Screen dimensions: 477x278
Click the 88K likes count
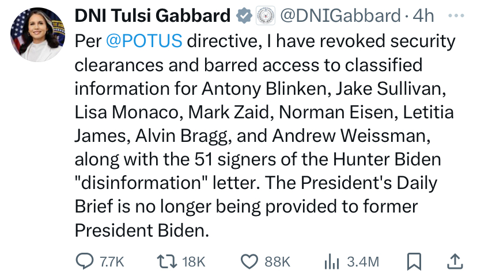pyautogui.click(x=278, y=261)
